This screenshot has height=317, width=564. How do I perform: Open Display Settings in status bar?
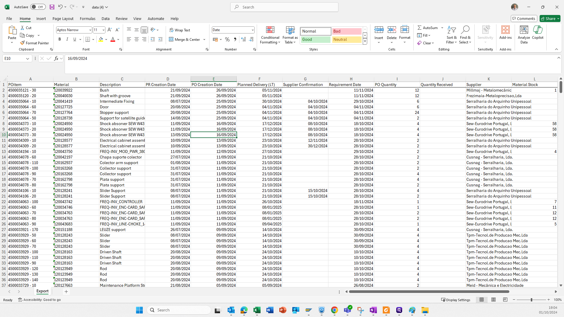[x=456, y=300]
